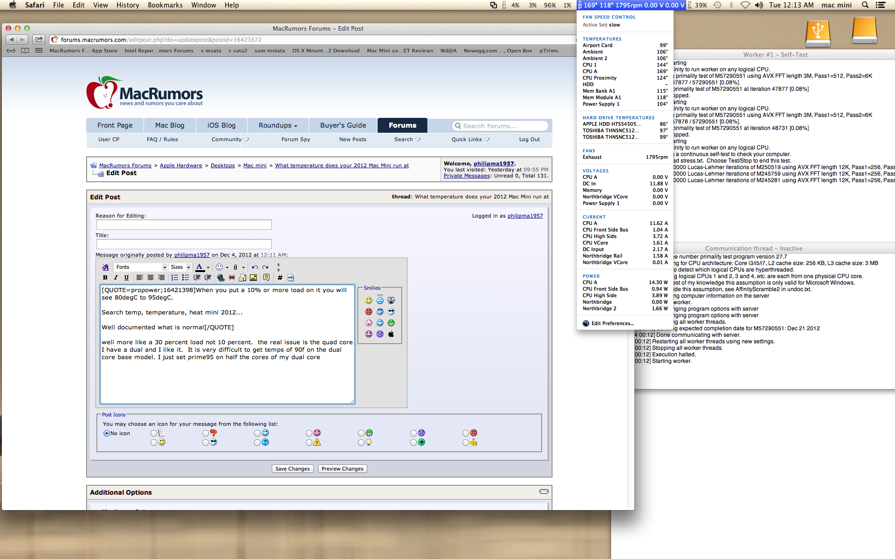Switch to the Forums tab
This screenshot has height=559, width=895.
[x=402, y=125]
